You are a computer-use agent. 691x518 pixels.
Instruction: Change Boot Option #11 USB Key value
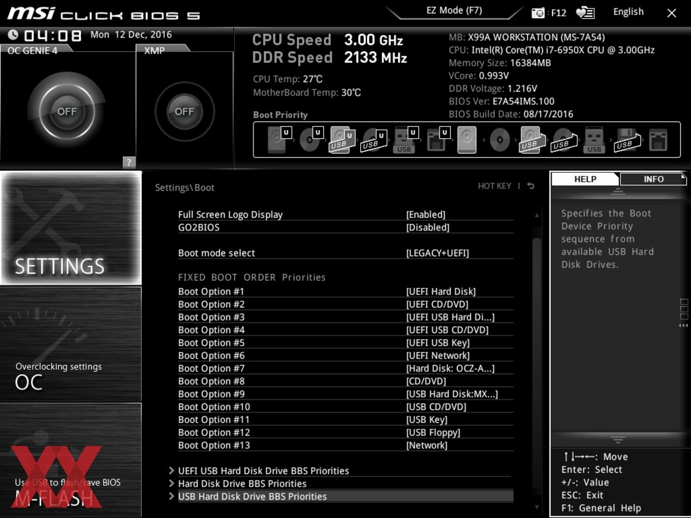(x=427, y=419)
